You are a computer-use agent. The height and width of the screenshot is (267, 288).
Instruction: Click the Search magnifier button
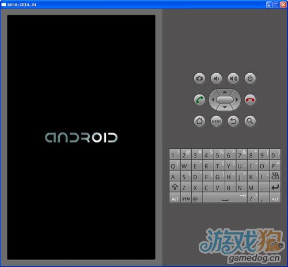pos(250,121)
